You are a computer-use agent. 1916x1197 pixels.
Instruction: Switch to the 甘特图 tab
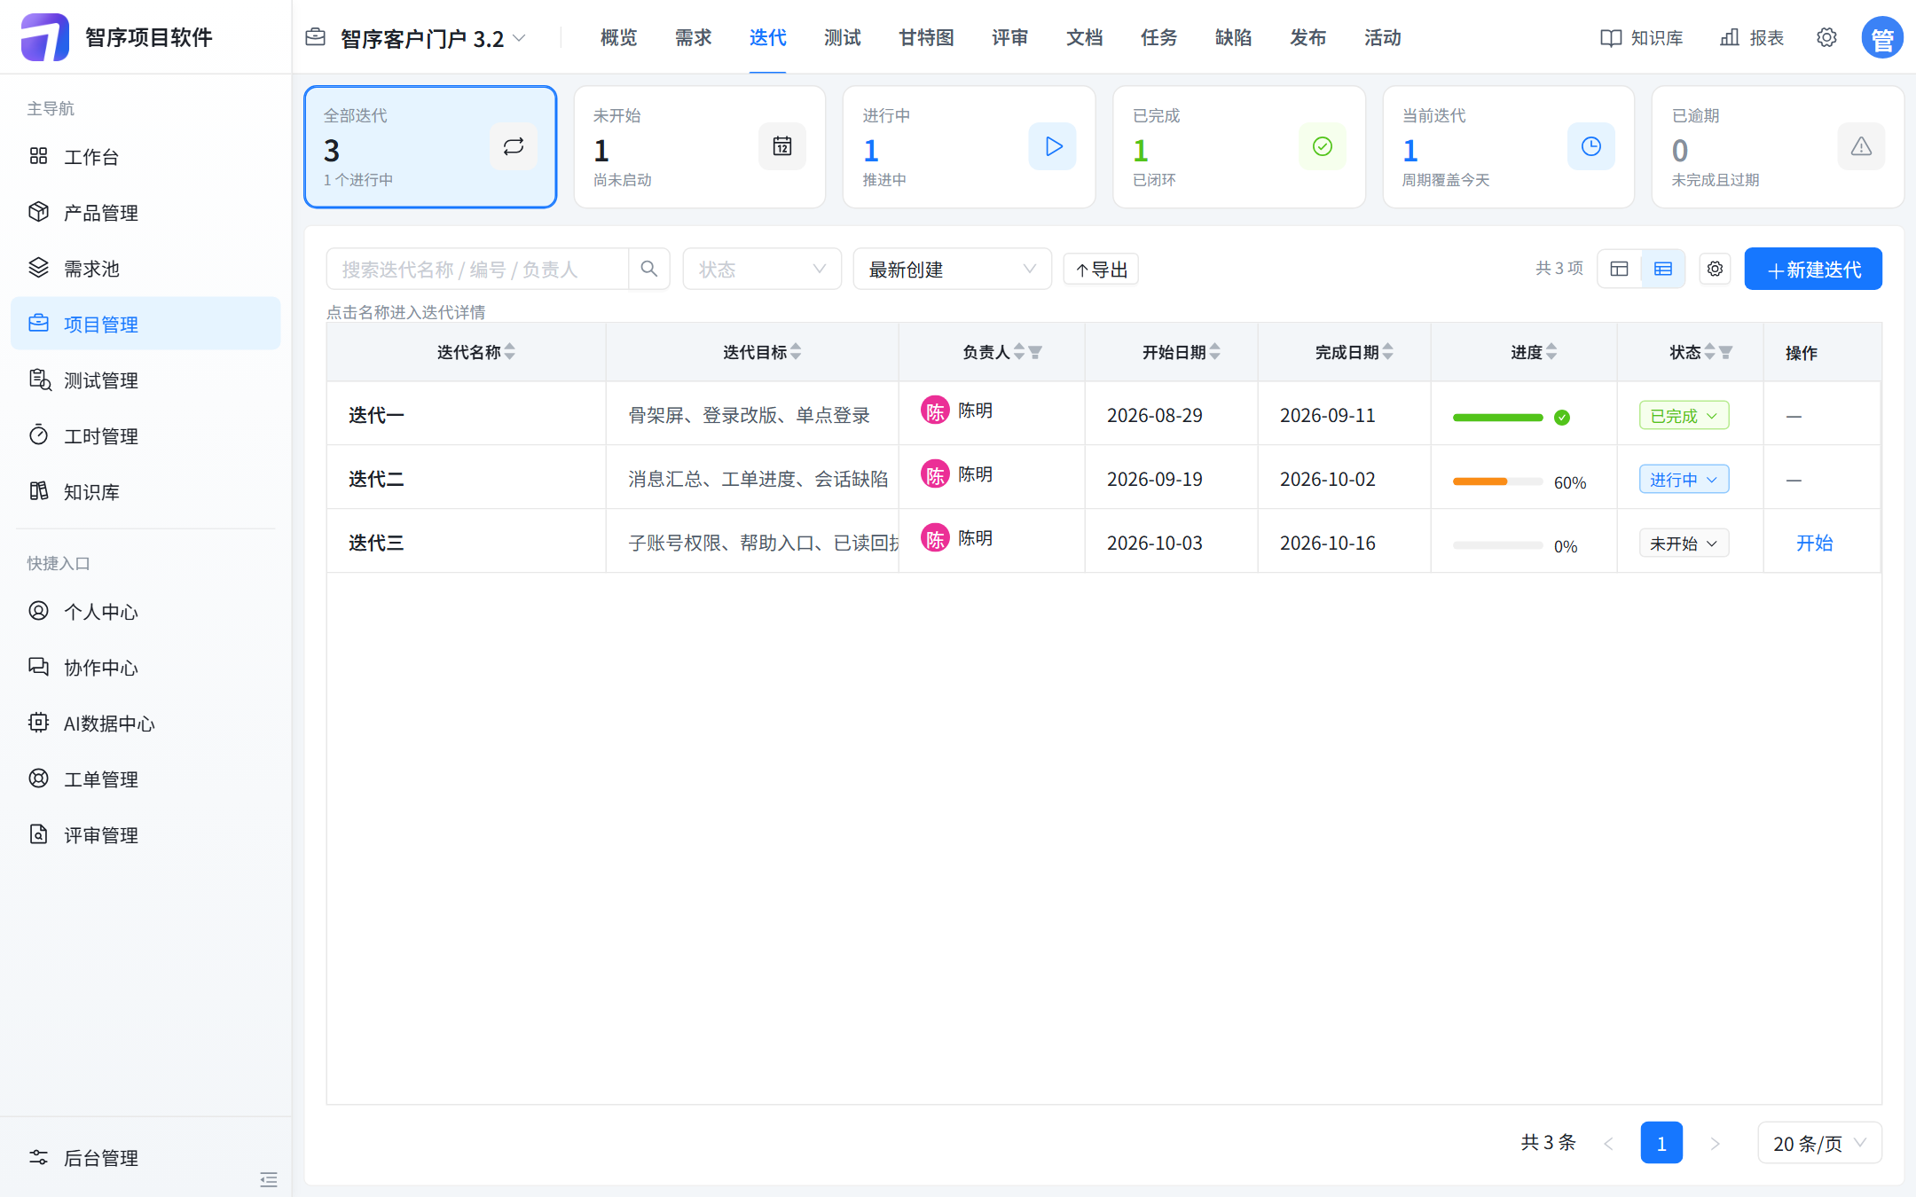coord(926,37)
